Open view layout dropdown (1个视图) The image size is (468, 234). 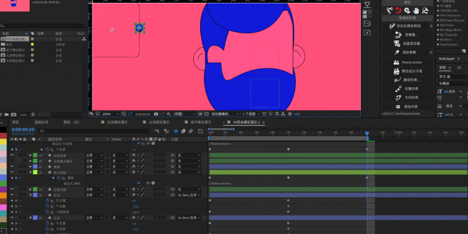(251, 114)
